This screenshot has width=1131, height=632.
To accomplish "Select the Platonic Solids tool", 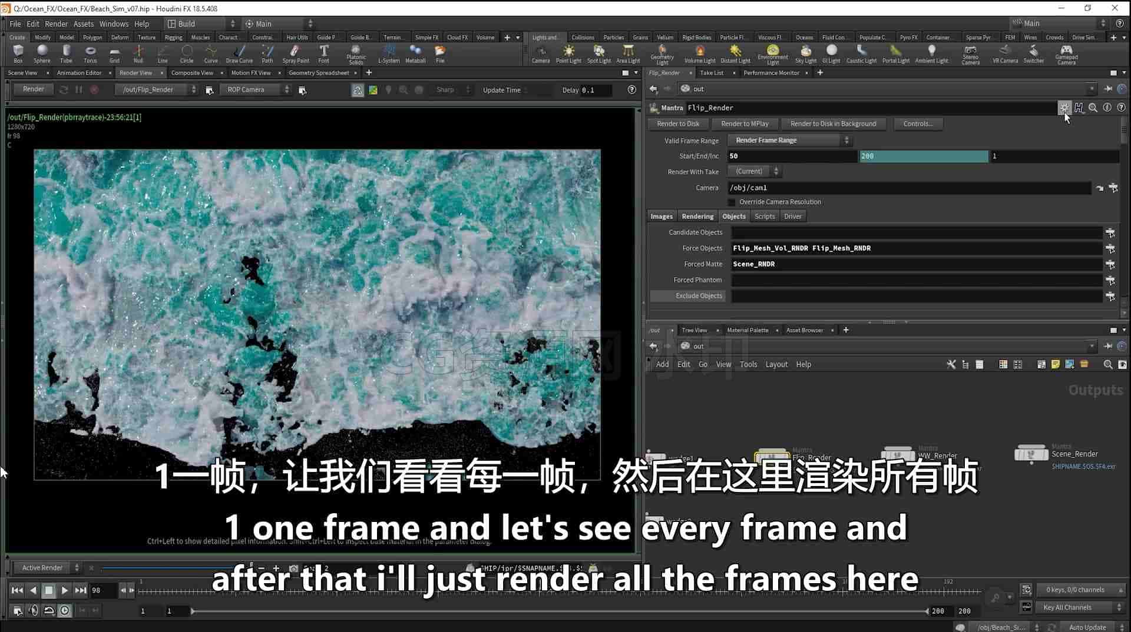I will (356, 55).
